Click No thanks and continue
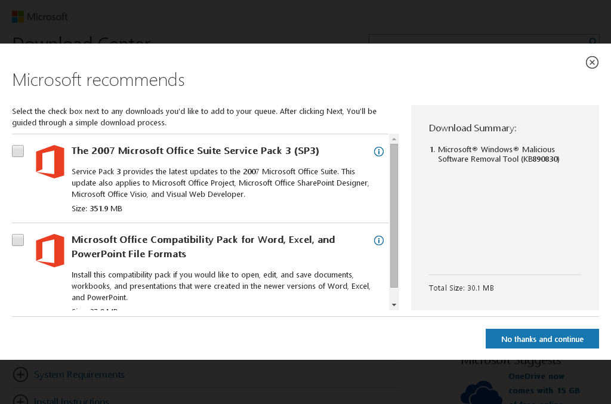Viewport: 611px width, 404px height. [x=542, y=338]
